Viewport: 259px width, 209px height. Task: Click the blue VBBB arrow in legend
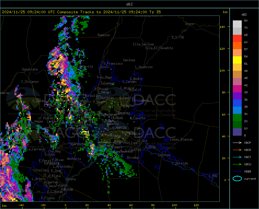[237, 171]
